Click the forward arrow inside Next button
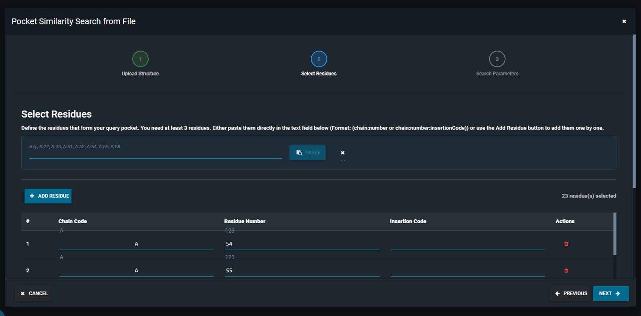Viewport: 641px width, 316px height. (619, 293)
